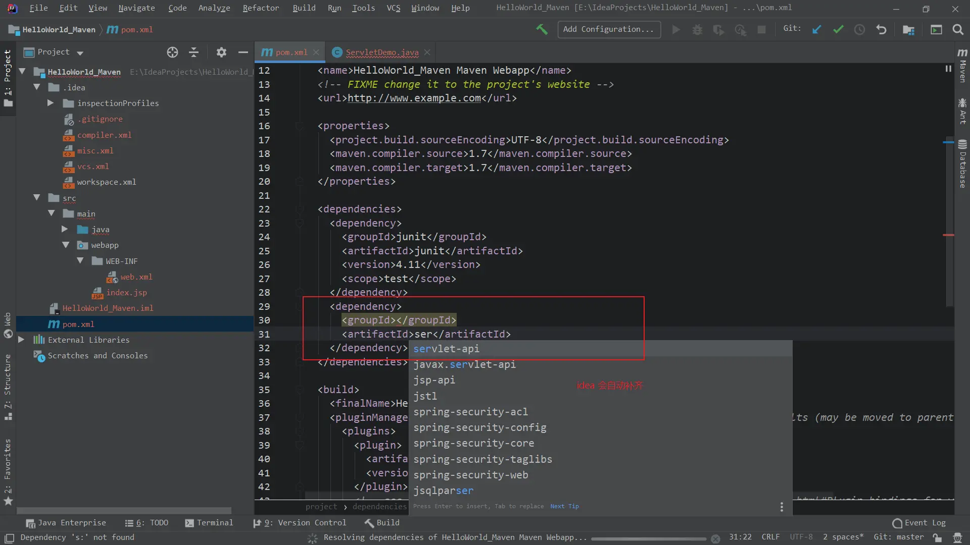
Task: Click Collapse All icon in Project panel
Action: 193,52
